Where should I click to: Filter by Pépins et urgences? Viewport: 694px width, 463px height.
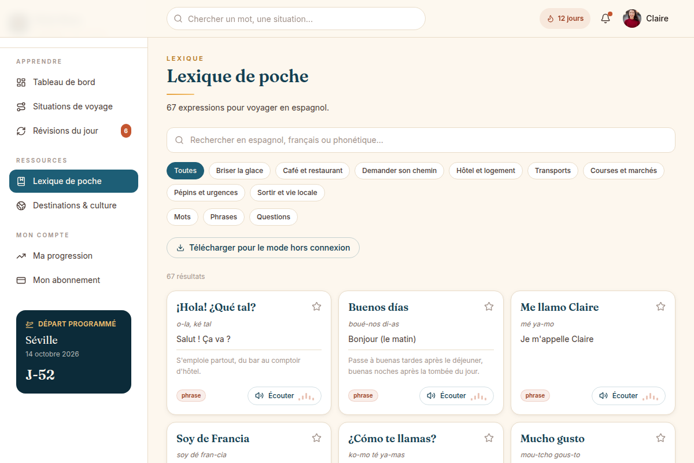(206, 193)
